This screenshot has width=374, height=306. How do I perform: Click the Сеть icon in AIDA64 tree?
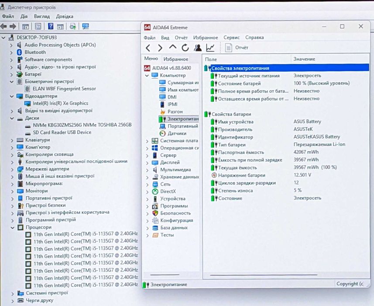coord(155,184)
